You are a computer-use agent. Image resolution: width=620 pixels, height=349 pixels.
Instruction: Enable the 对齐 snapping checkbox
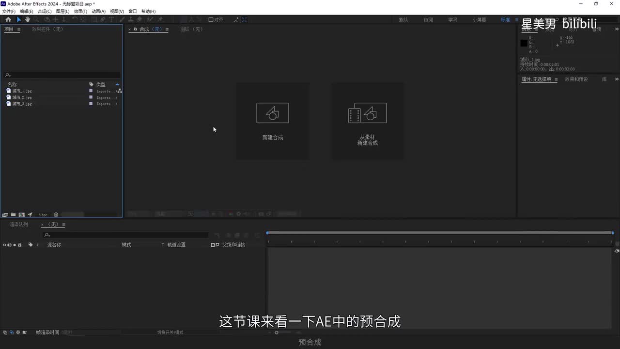pyautogui.click(x=211, y=20)
